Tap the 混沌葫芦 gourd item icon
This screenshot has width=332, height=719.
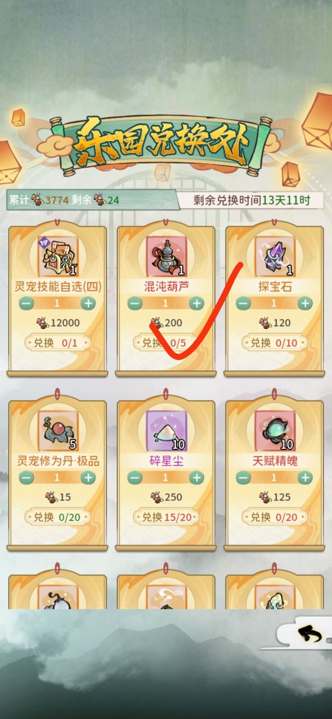[166, 256]
